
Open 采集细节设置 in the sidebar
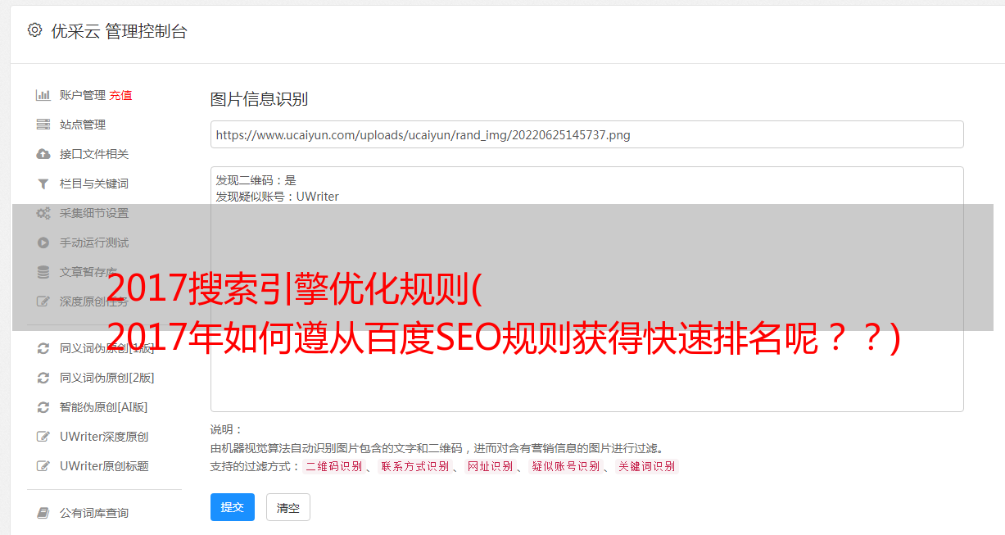coord(94,213)
